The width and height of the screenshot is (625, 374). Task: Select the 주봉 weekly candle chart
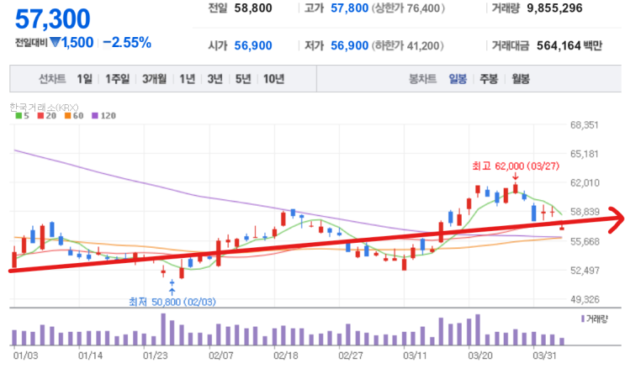point(489,79)
